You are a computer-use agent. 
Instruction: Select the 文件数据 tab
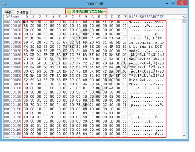pyautogui.click(x=23, y=12)
